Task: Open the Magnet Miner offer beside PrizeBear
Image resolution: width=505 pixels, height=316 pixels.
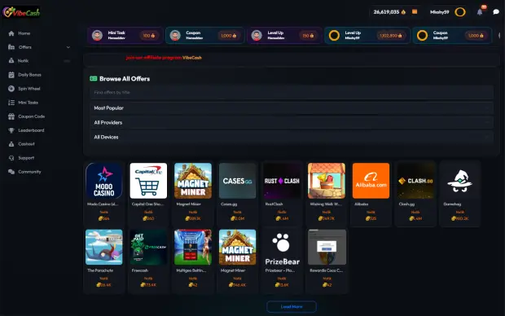Action: pyautogui.click(x=237, y=260)
